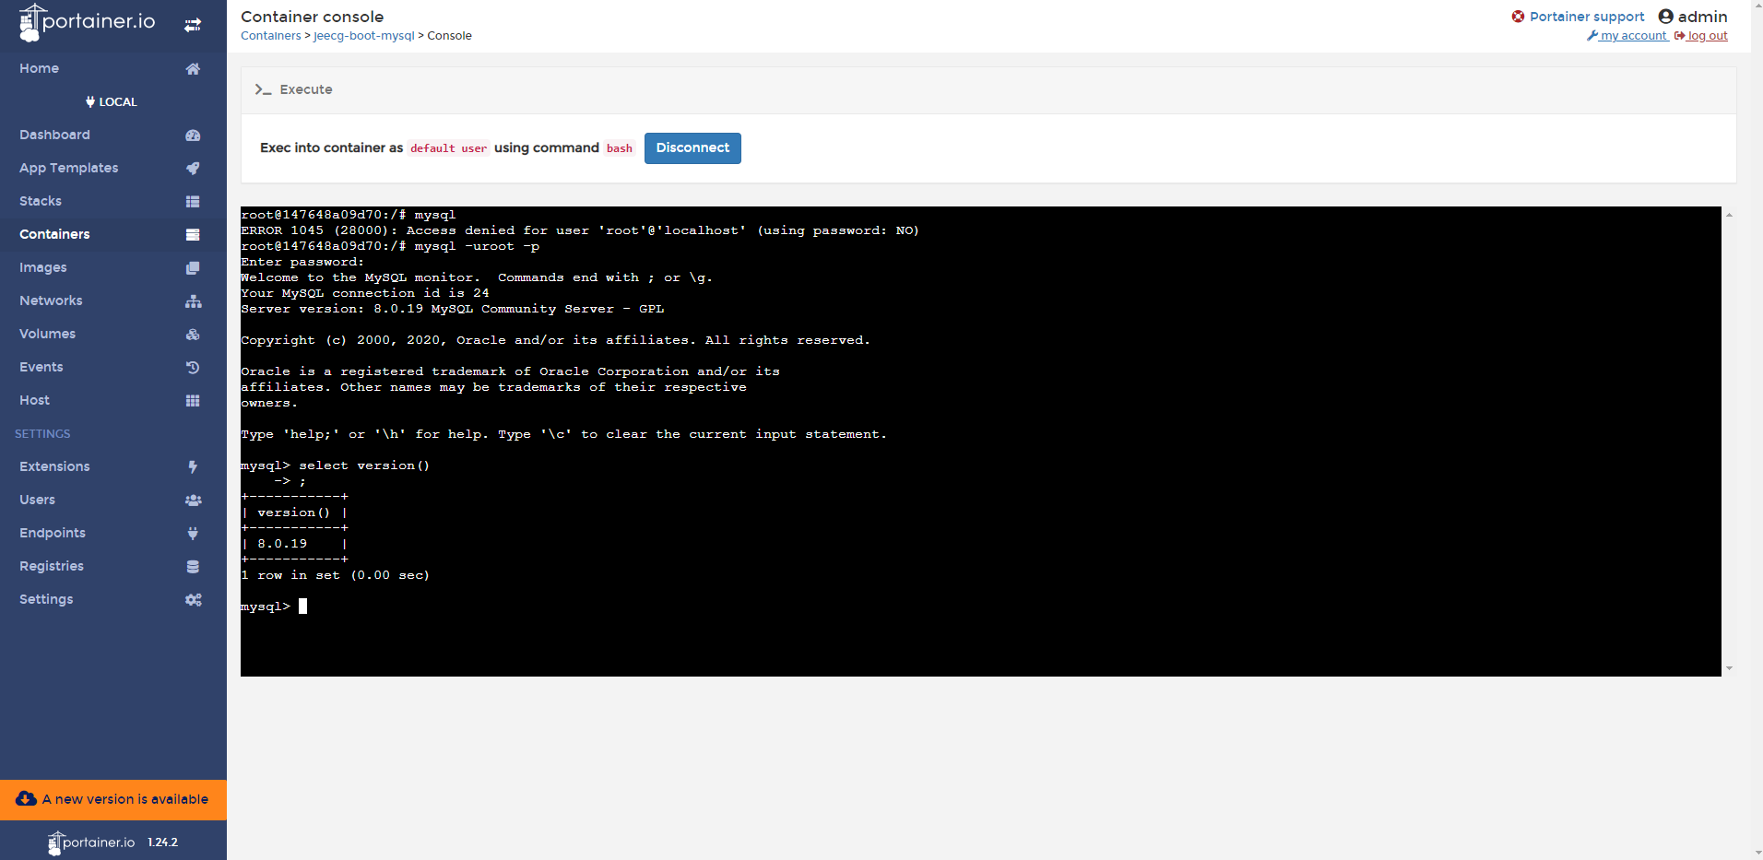This screenshot has height=860, width=1763.
Task: Click the log out arrow icon
Action: pos(1679,36)
